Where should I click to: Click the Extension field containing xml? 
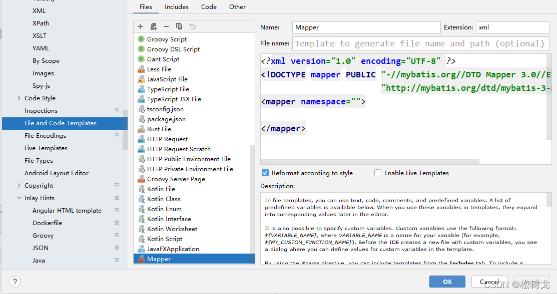(512, 27)
